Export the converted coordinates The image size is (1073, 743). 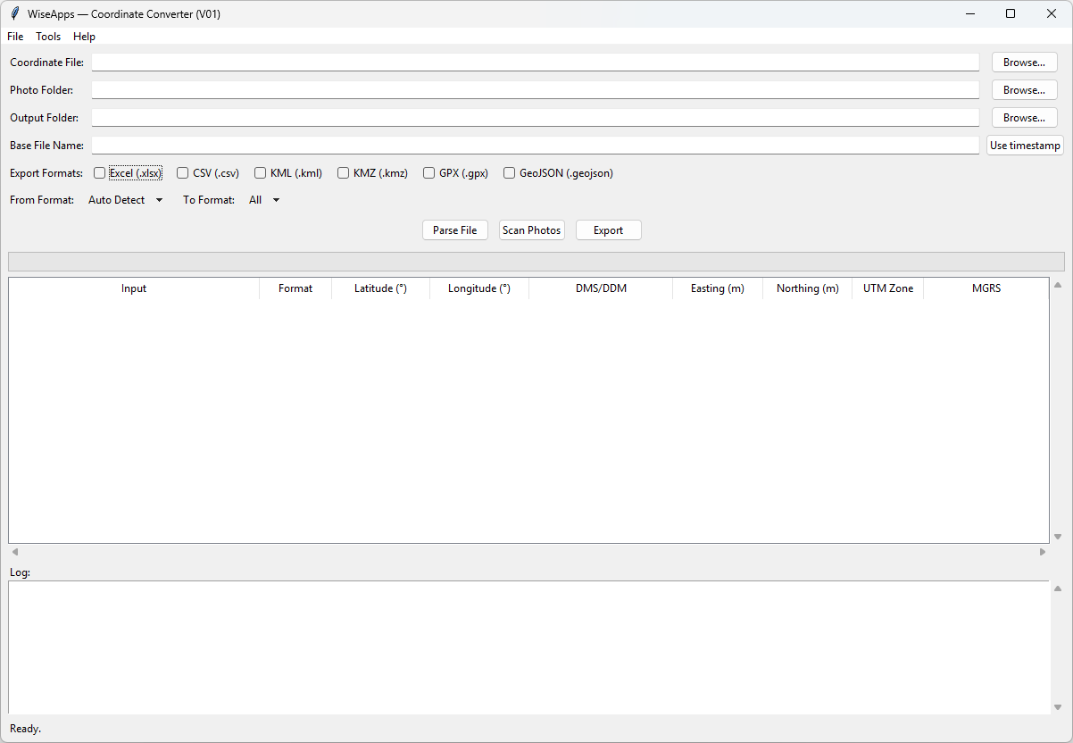point(608,230)
